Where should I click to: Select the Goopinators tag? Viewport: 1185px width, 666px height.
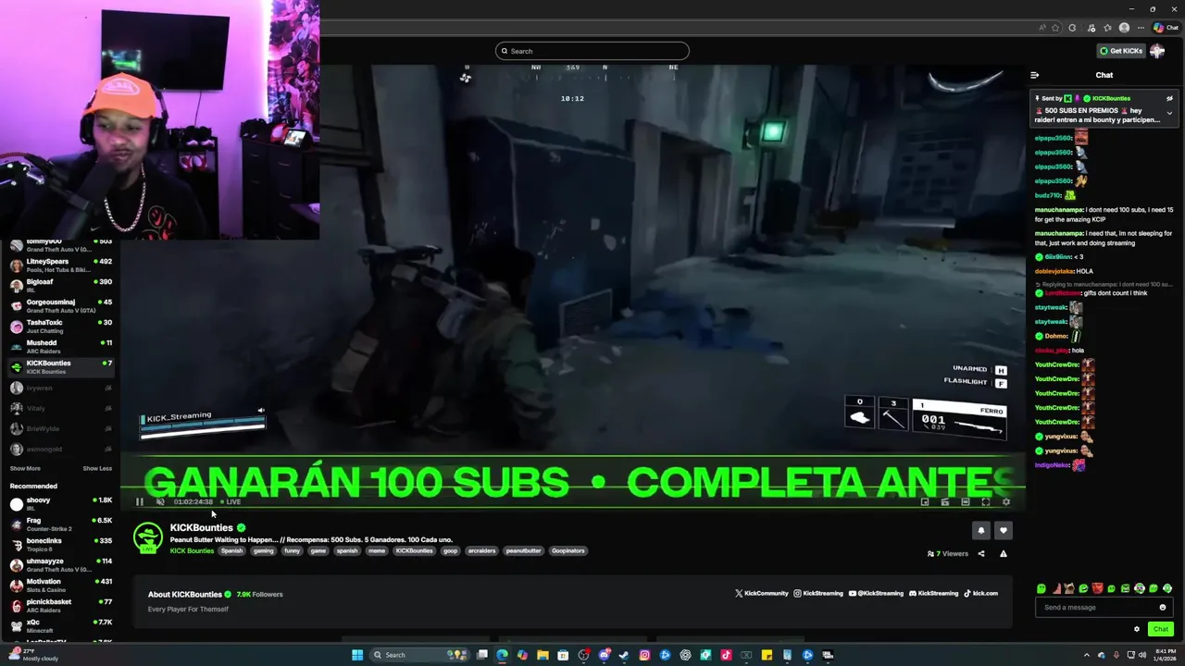click(568, 551)
